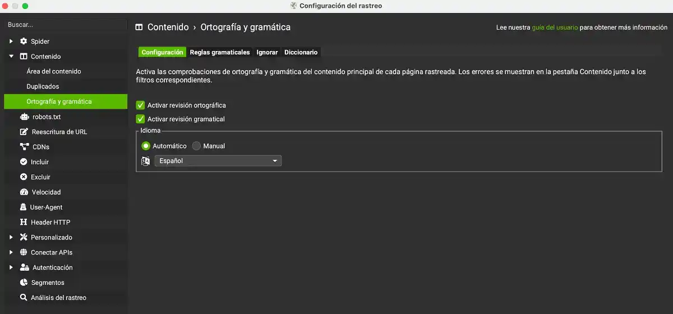Open the User-Agent settings entry
The height and width of the screenshot is (314, 673).
click(x=66, y=207)
